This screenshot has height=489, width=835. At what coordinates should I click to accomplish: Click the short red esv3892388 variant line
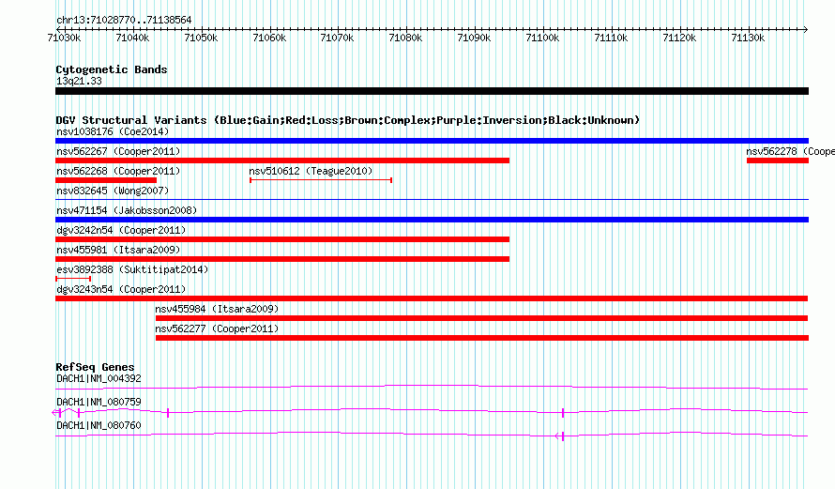[x=73, y=279]
